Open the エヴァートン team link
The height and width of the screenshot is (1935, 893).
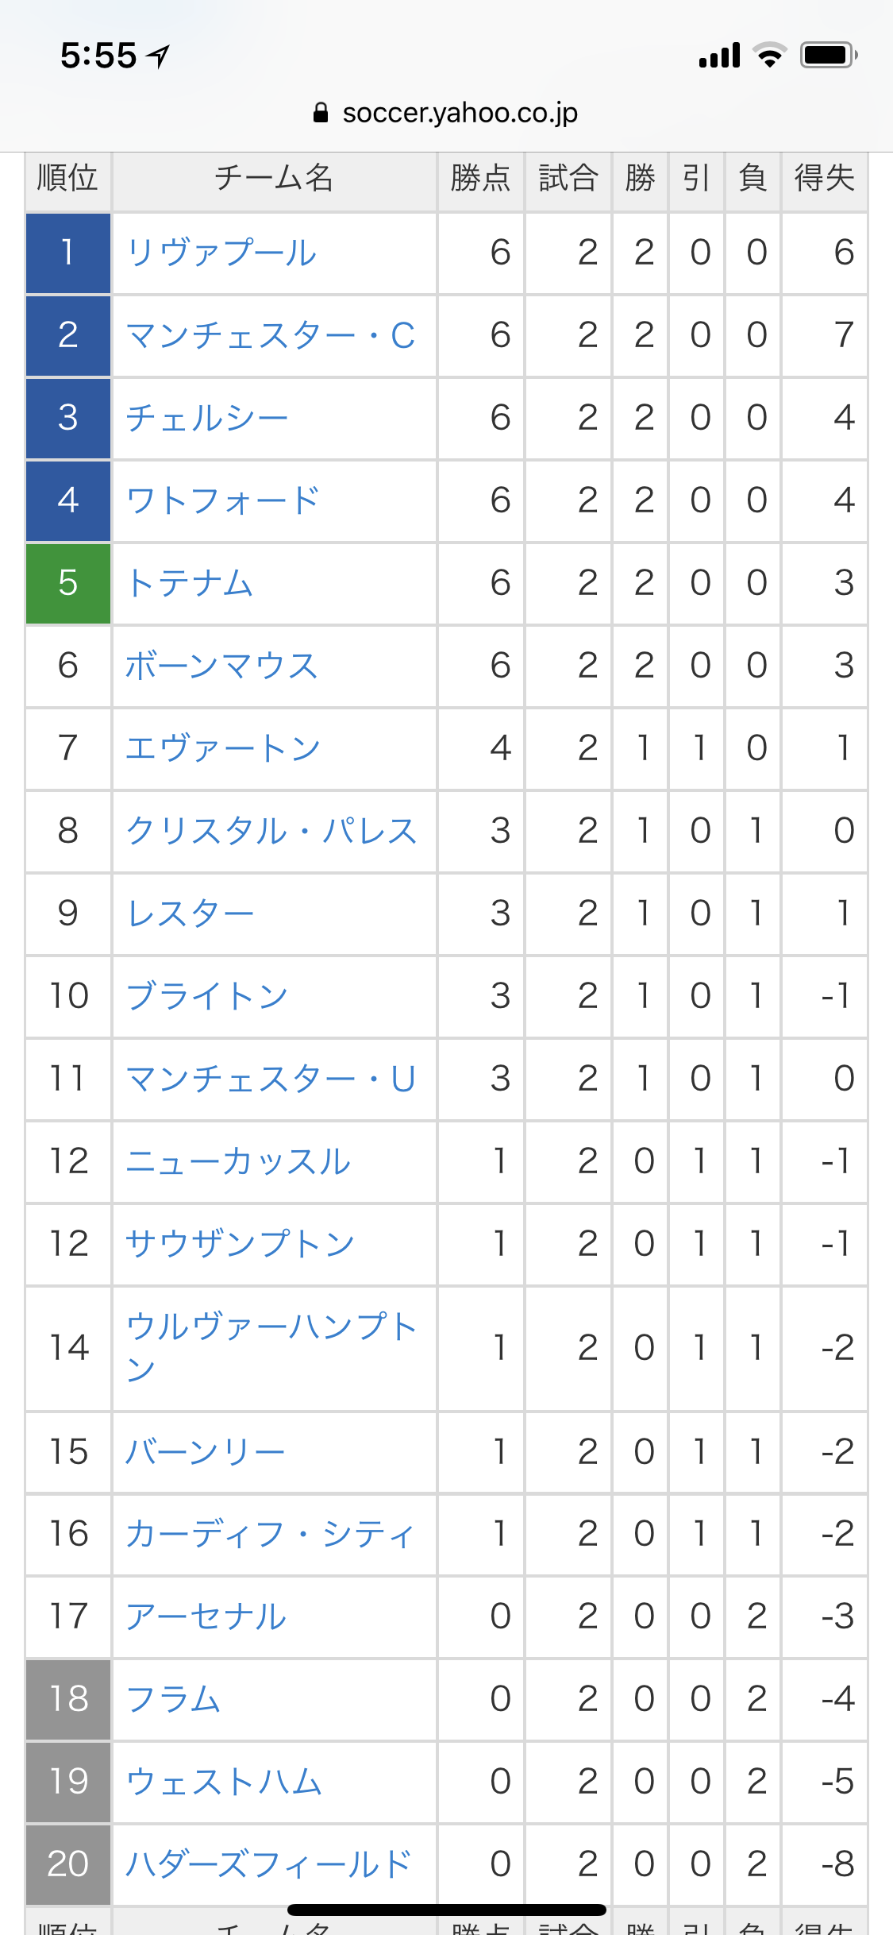tap(223, 749)
